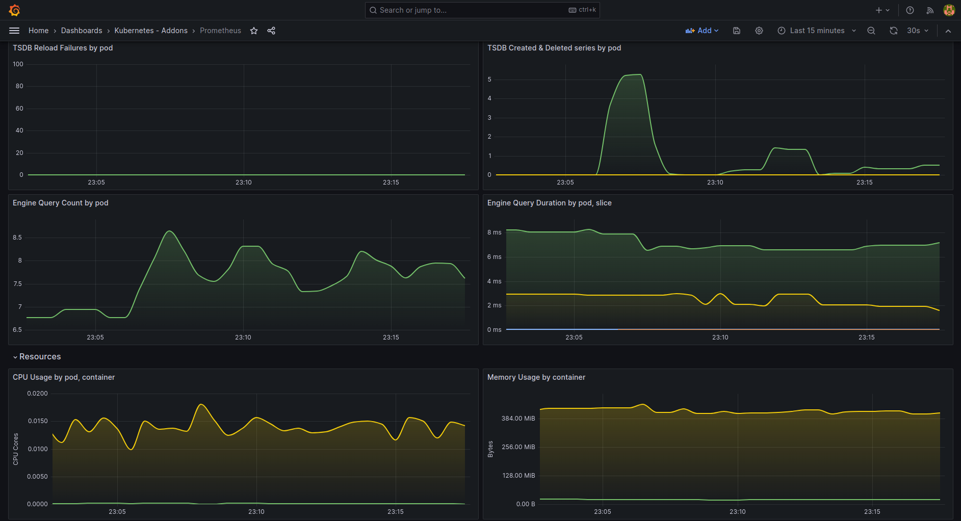Click Engine Query Count by pod panel title

pos(61,203)
